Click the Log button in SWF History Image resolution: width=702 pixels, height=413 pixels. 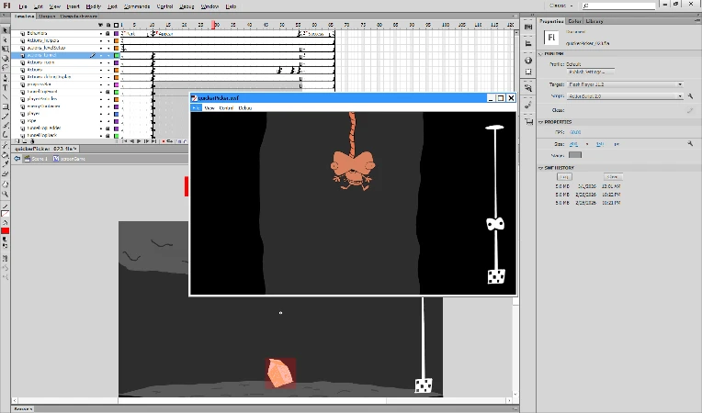pos(564,176)
